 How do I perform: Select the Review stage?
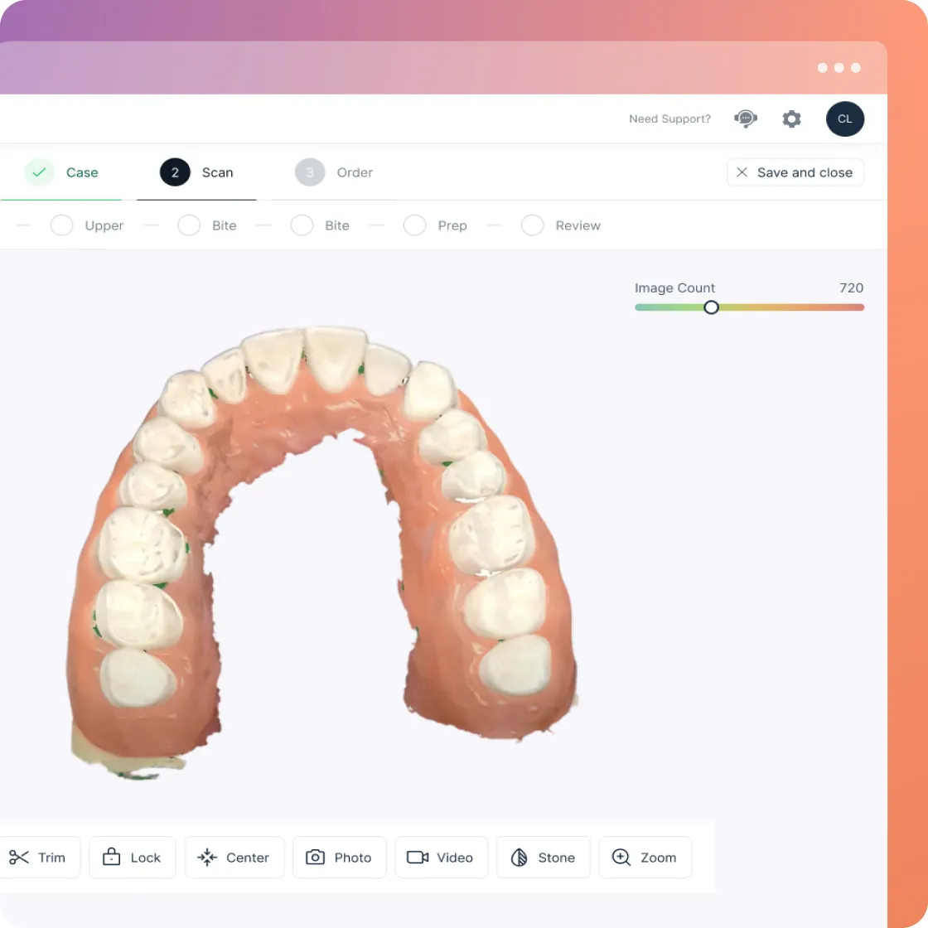point(560,225)
